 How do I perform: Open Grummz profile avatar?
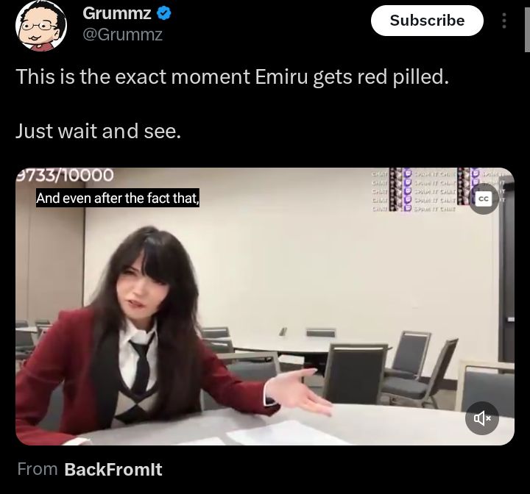[x=41, y=26]
